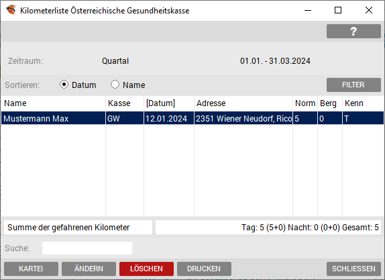Click the Tag/Nacht/Gesamt totals field
Screen dimensions: 385x280
(268, 228)
